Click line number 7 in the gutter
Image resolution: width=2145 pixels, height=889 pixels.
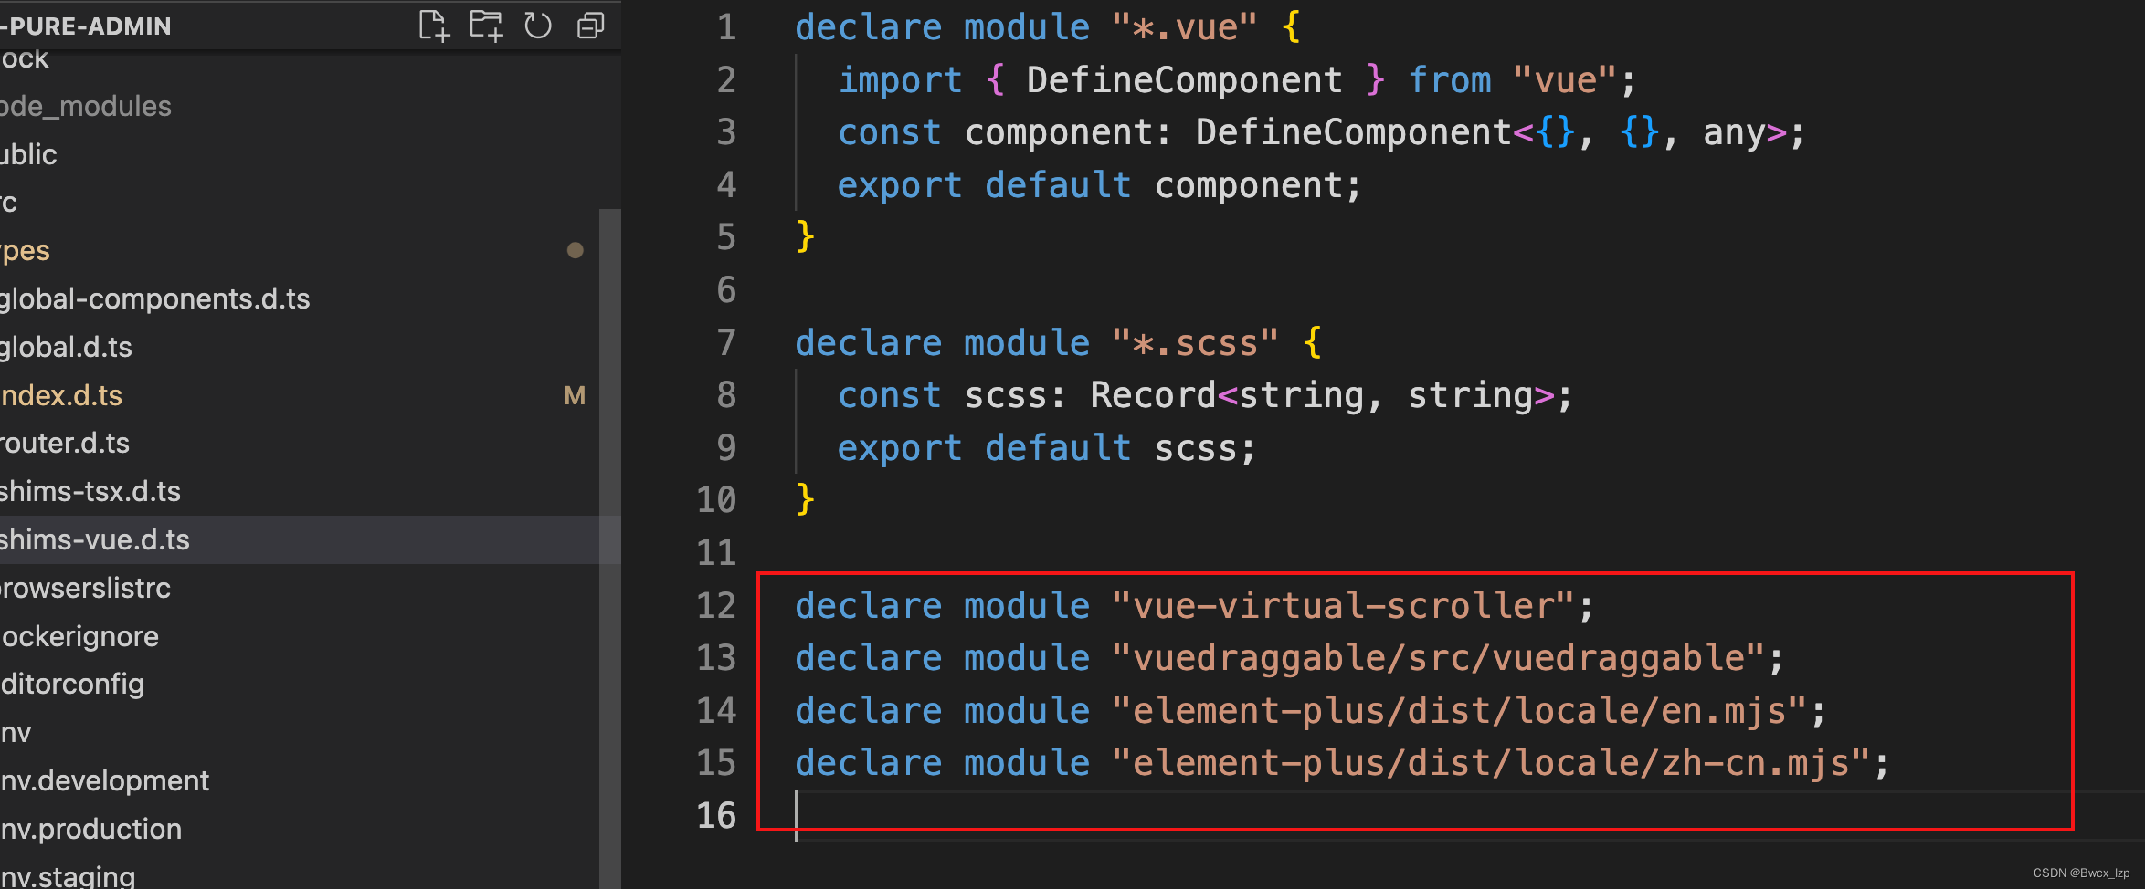726,343
